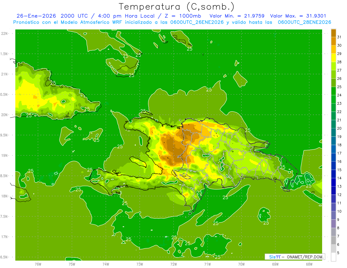Click the '19N' latitude label
Image resolution: width=347 pixels, height=268 pixels.
(5, 156)
